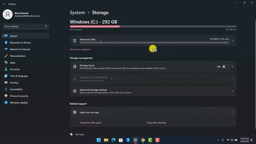Image resolution: width=256 pixels, height=144 pixels.
Task: Click the Privacy & security shield icon
Action: click(x=6, y=96)
